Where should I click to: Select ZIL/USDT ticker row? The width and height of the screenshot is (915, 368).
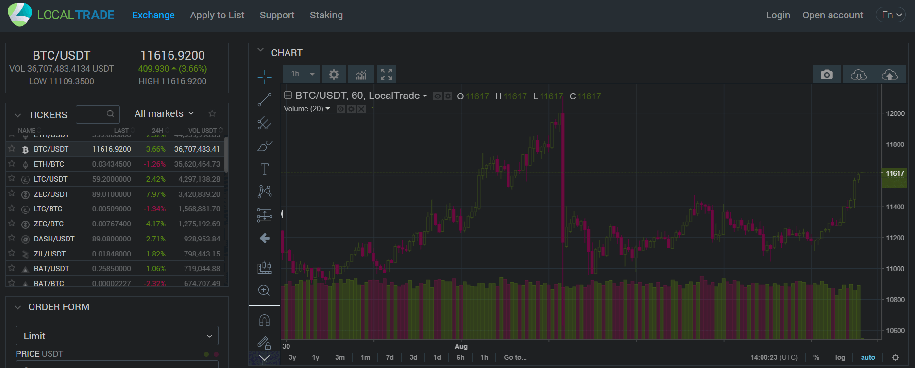click(115, 254)
